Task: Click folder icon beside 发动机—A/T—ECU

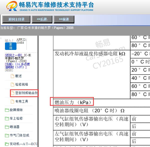Action: (x=7, y=144)
